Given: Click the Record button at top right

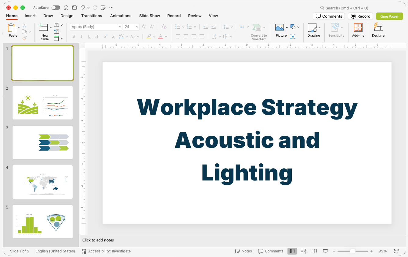Looking at the screenshot, I should pos(360,16).
